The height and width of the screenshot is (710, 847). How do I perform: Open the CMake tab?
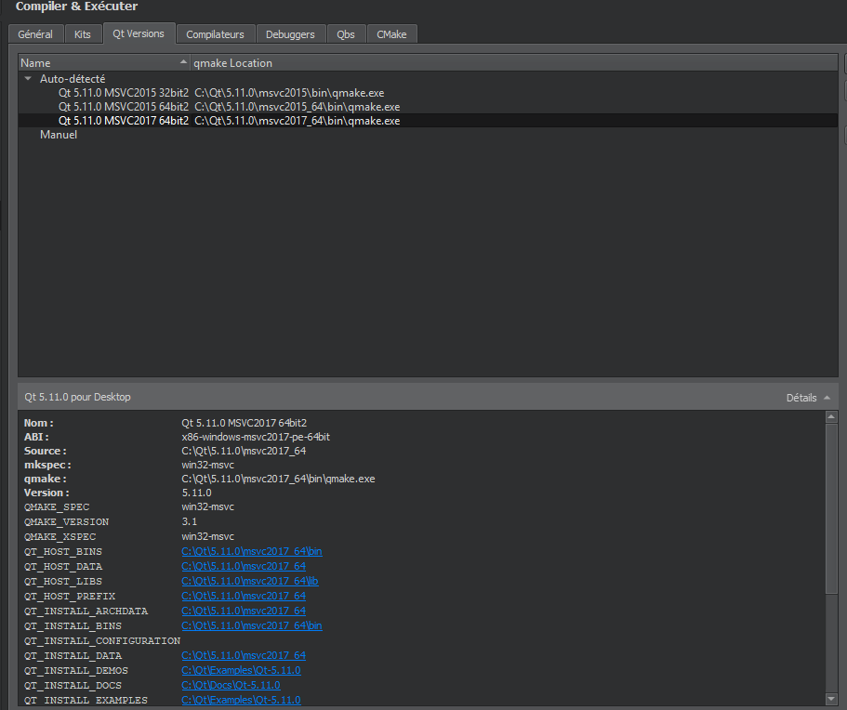click(x=391, y=34)
